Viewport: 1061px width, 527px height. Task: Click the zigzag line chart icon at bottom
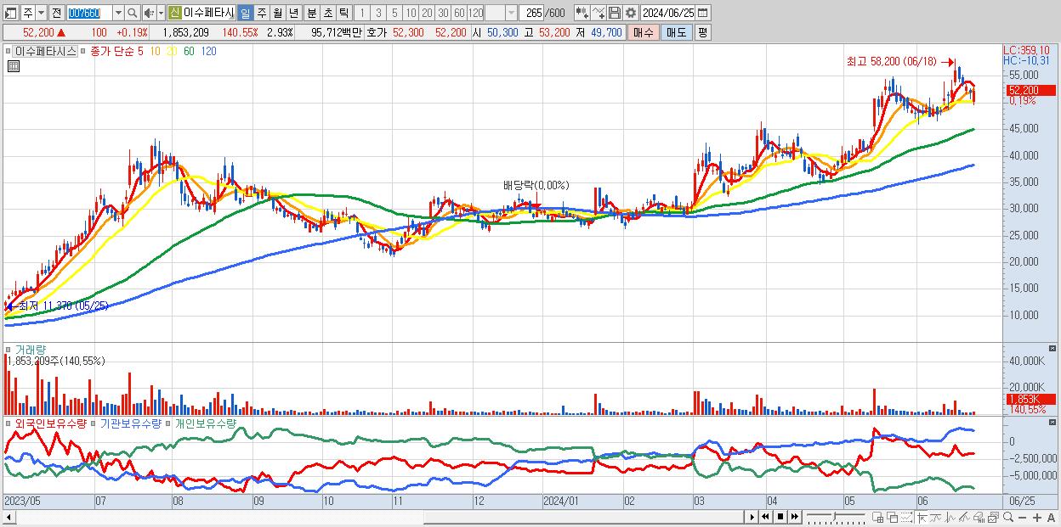[950, 517]
